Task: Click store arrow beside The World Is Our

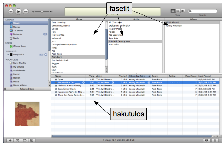Action: click(x=84, y=83)
